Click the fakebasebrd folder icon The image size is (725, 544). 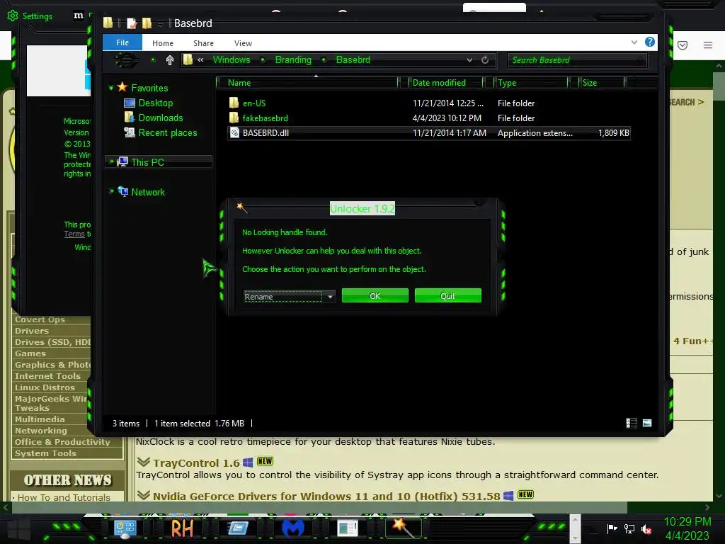coord(234,118)
